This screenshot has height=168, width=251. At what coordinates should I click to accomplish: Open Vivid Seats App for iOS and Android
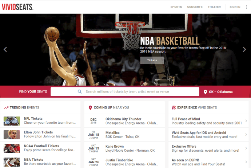(x=208, y=135)
